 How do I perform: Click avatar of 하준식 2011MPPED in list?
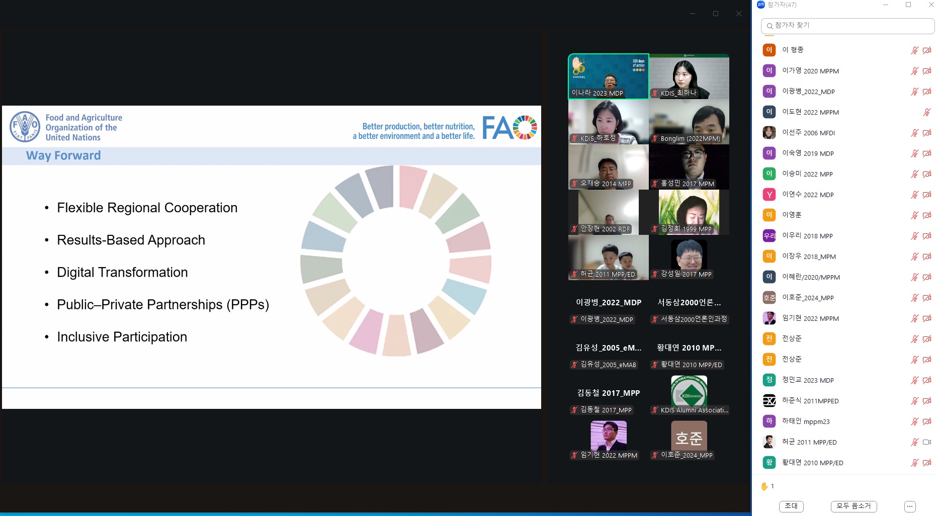click(x=769, y=401)
